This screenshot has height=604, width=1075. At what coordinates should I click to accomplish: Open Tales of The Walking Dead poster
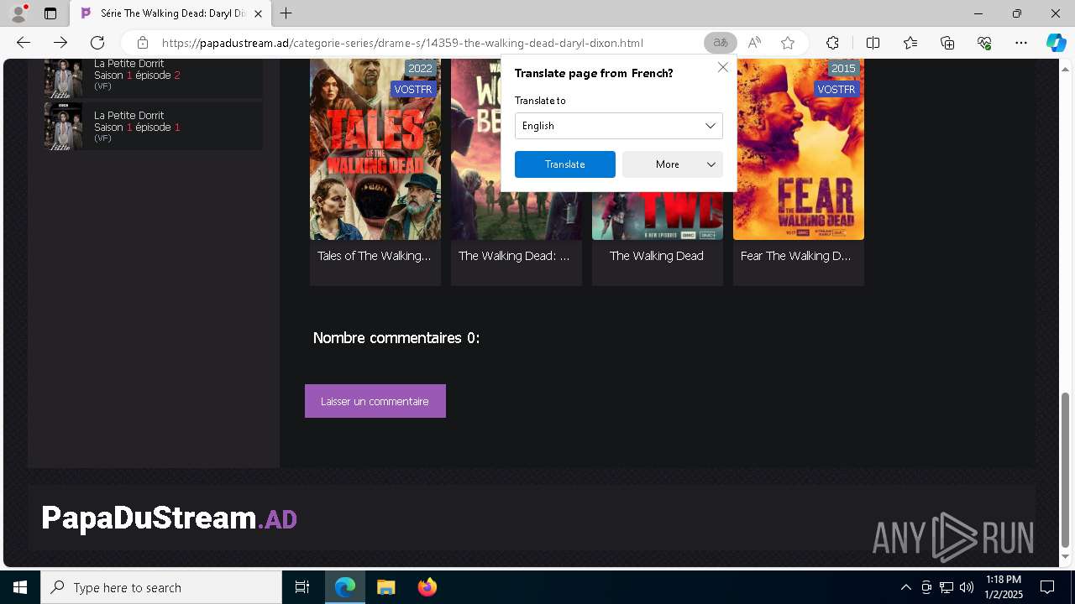(375, 149)
